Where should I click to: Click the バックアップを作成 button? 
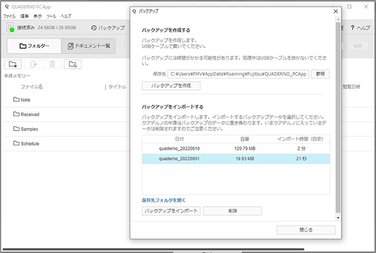click(x=171, y=86)
